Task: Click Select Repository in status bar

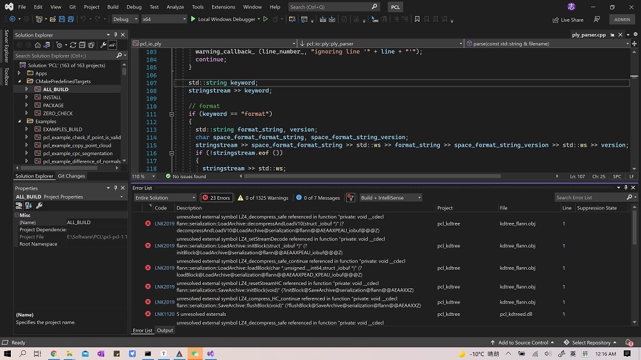Action: pos(590,343)
